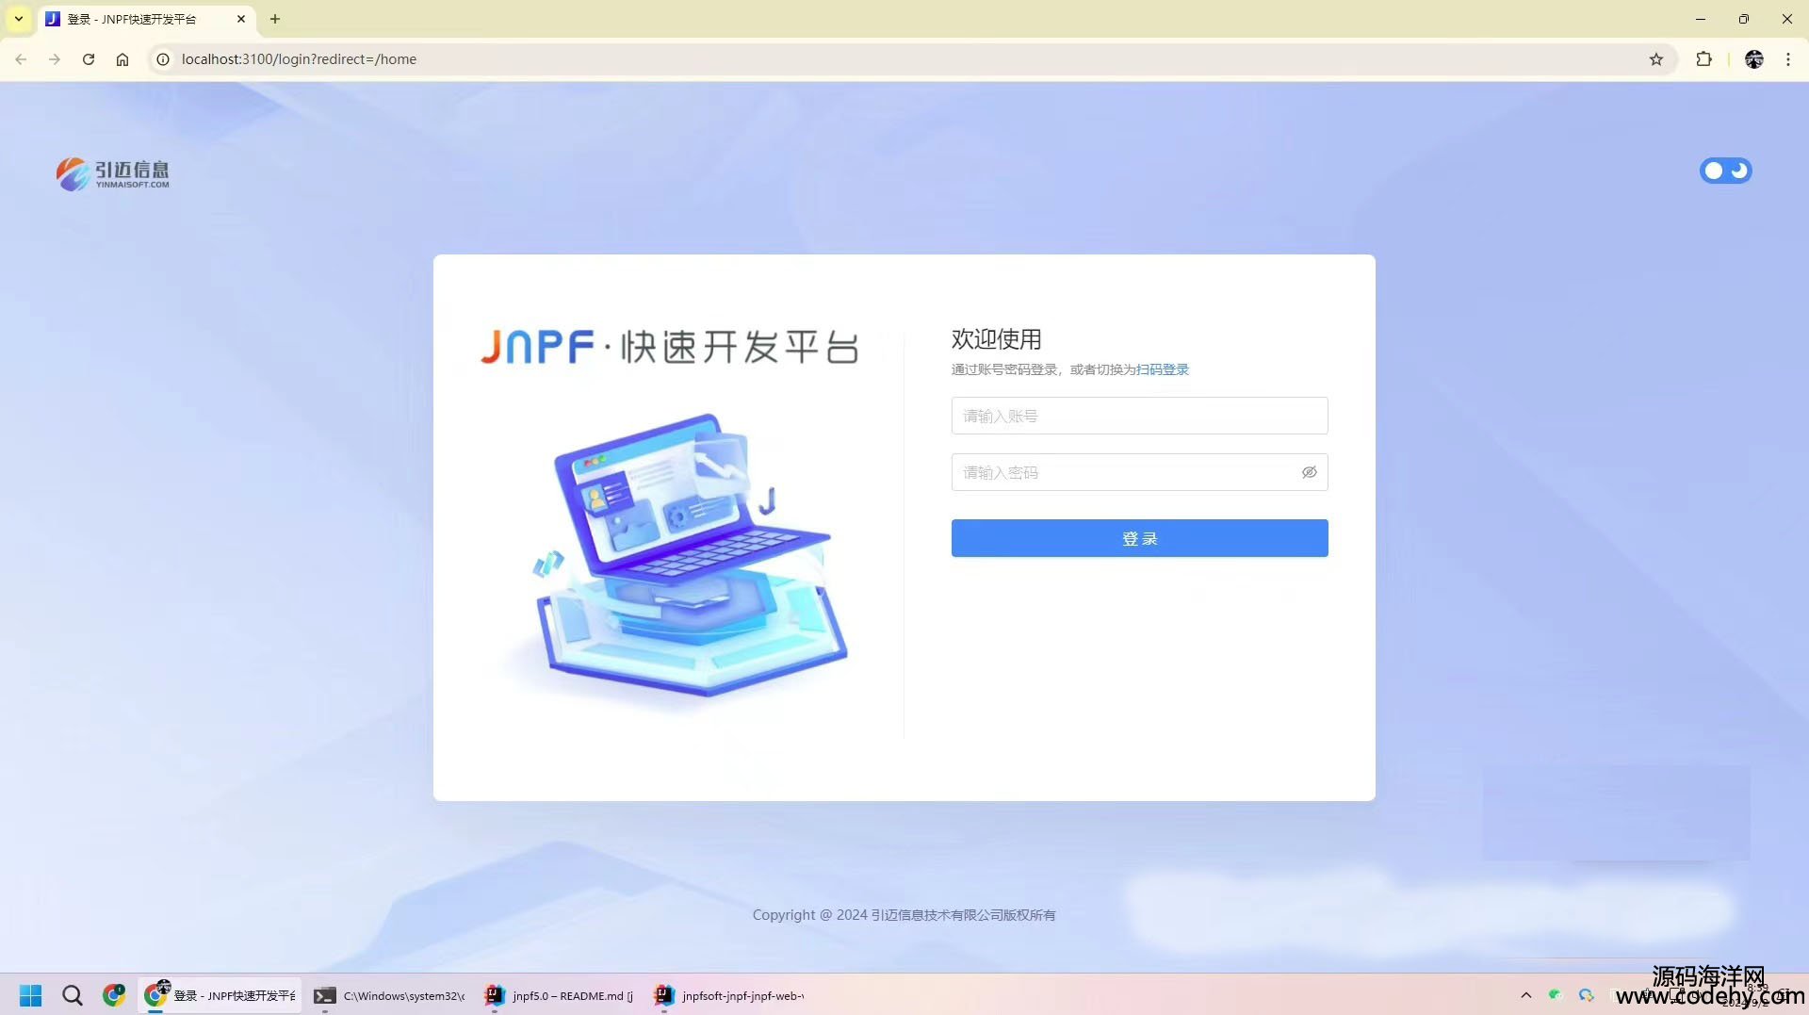Go back with the browser back arrow
The image size is (1809, 1015).
[21, 59]
